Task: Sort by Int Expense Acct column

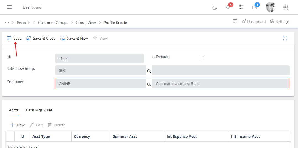Action: click(x=197, y=136)
